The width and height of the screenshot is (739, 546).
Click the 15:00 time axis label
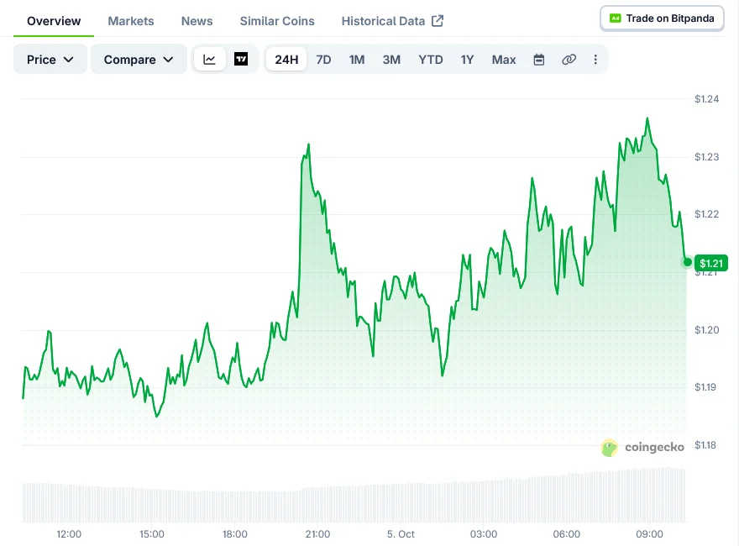pos(152,533)
